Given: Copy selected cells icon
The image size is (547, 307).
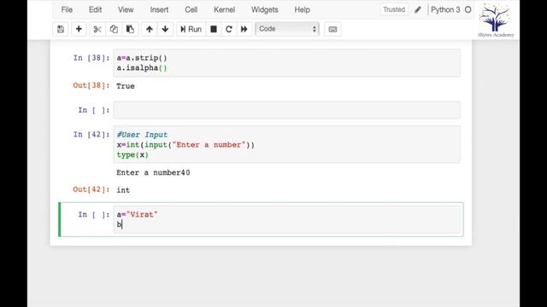Looking at the screenshot, I should coord(114,29).
